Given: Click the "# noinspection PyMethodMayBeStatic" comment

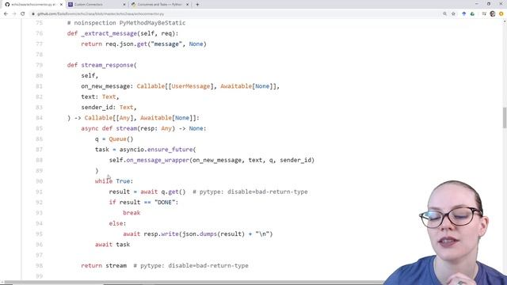Looking at the screenshot, I should (x=127, y=23).
